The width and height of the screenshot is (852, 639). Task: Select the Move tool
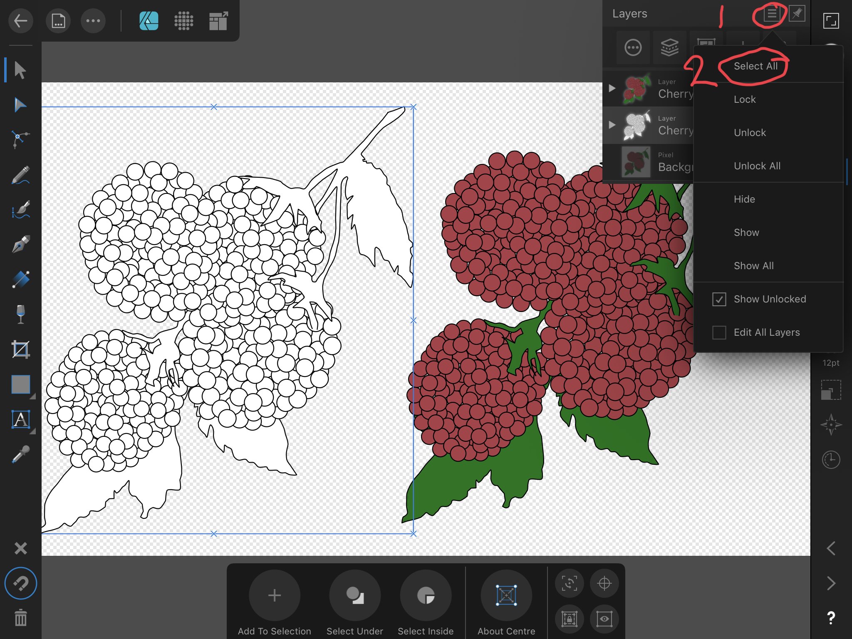[x=20, y=71]
